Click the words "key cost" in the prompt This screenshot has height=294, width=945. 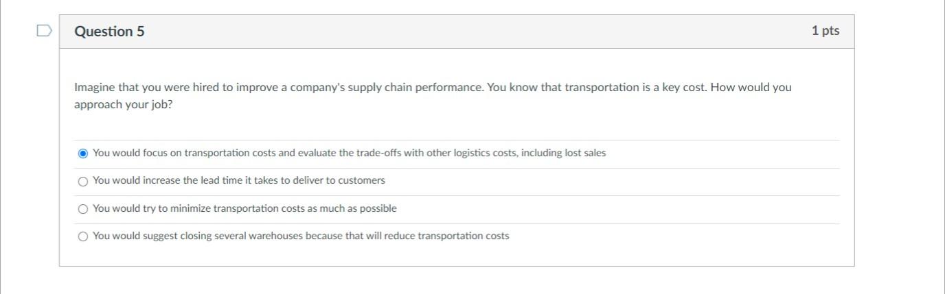[684, 88]
